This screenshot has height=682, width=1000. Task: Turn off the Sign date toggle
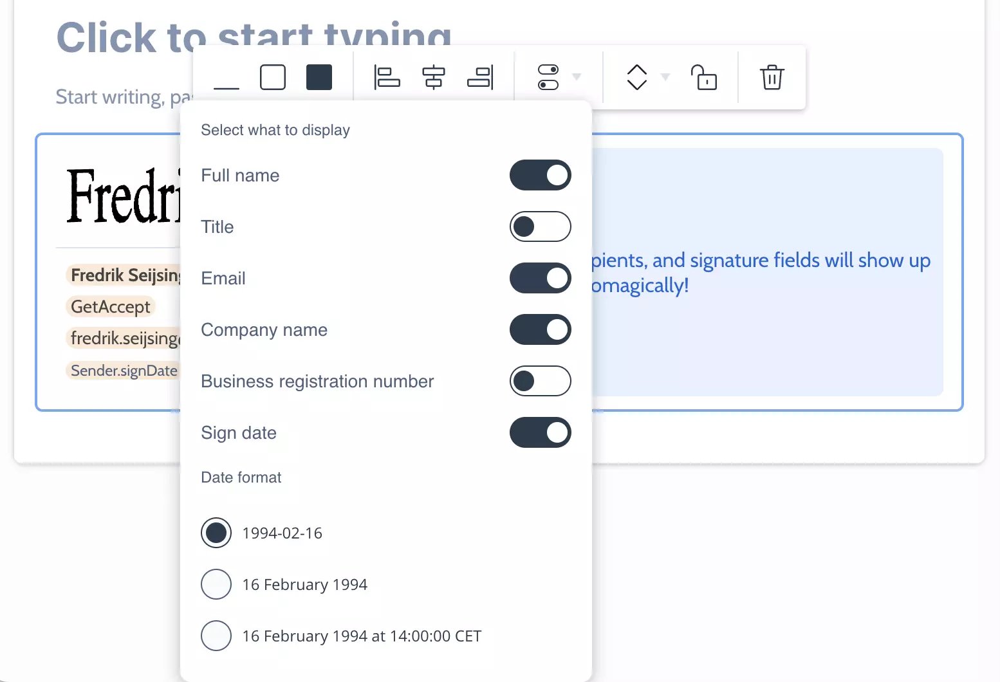(540, 432)
